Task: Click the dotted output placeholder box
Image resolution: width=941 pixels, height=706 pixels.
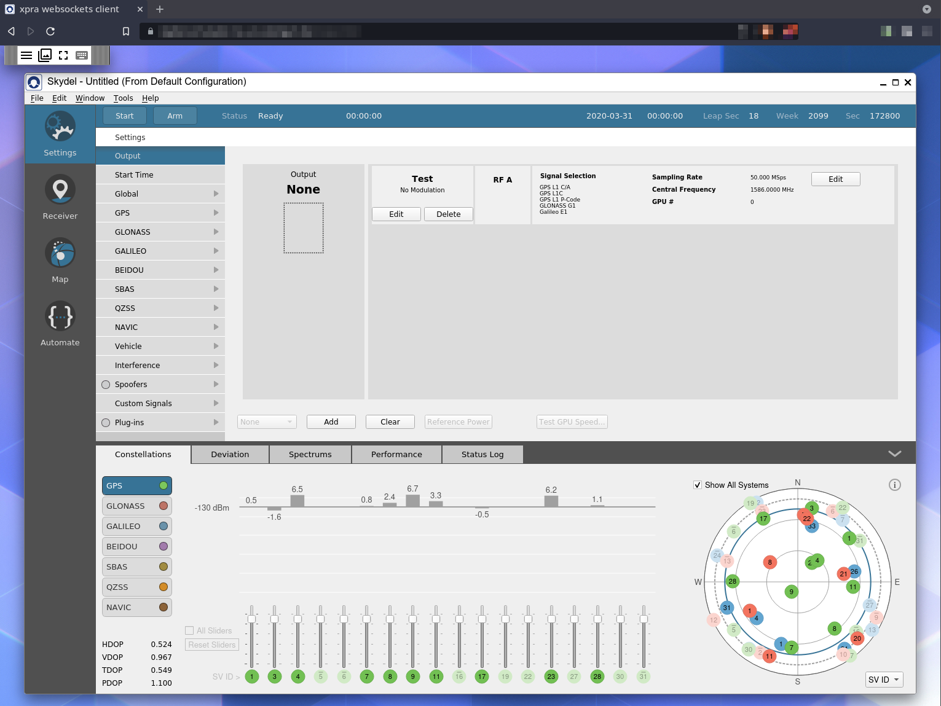Action: click(x=304, y=228)
